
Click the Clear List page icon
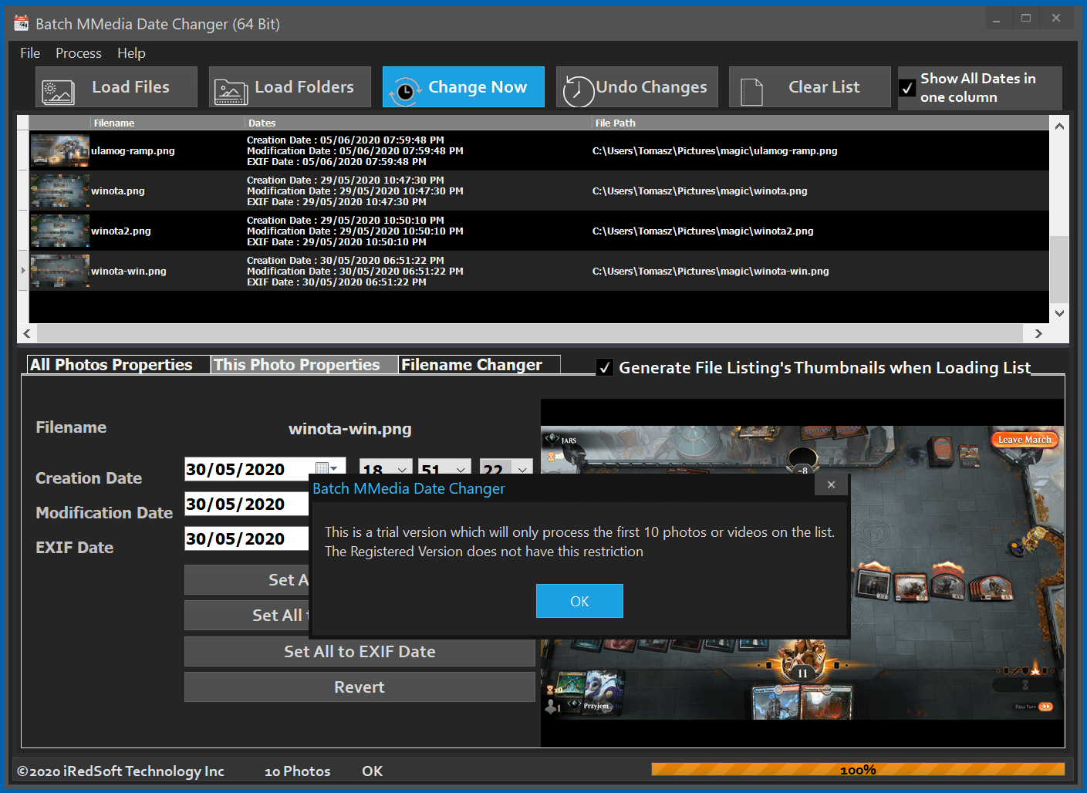click(751, 92)
